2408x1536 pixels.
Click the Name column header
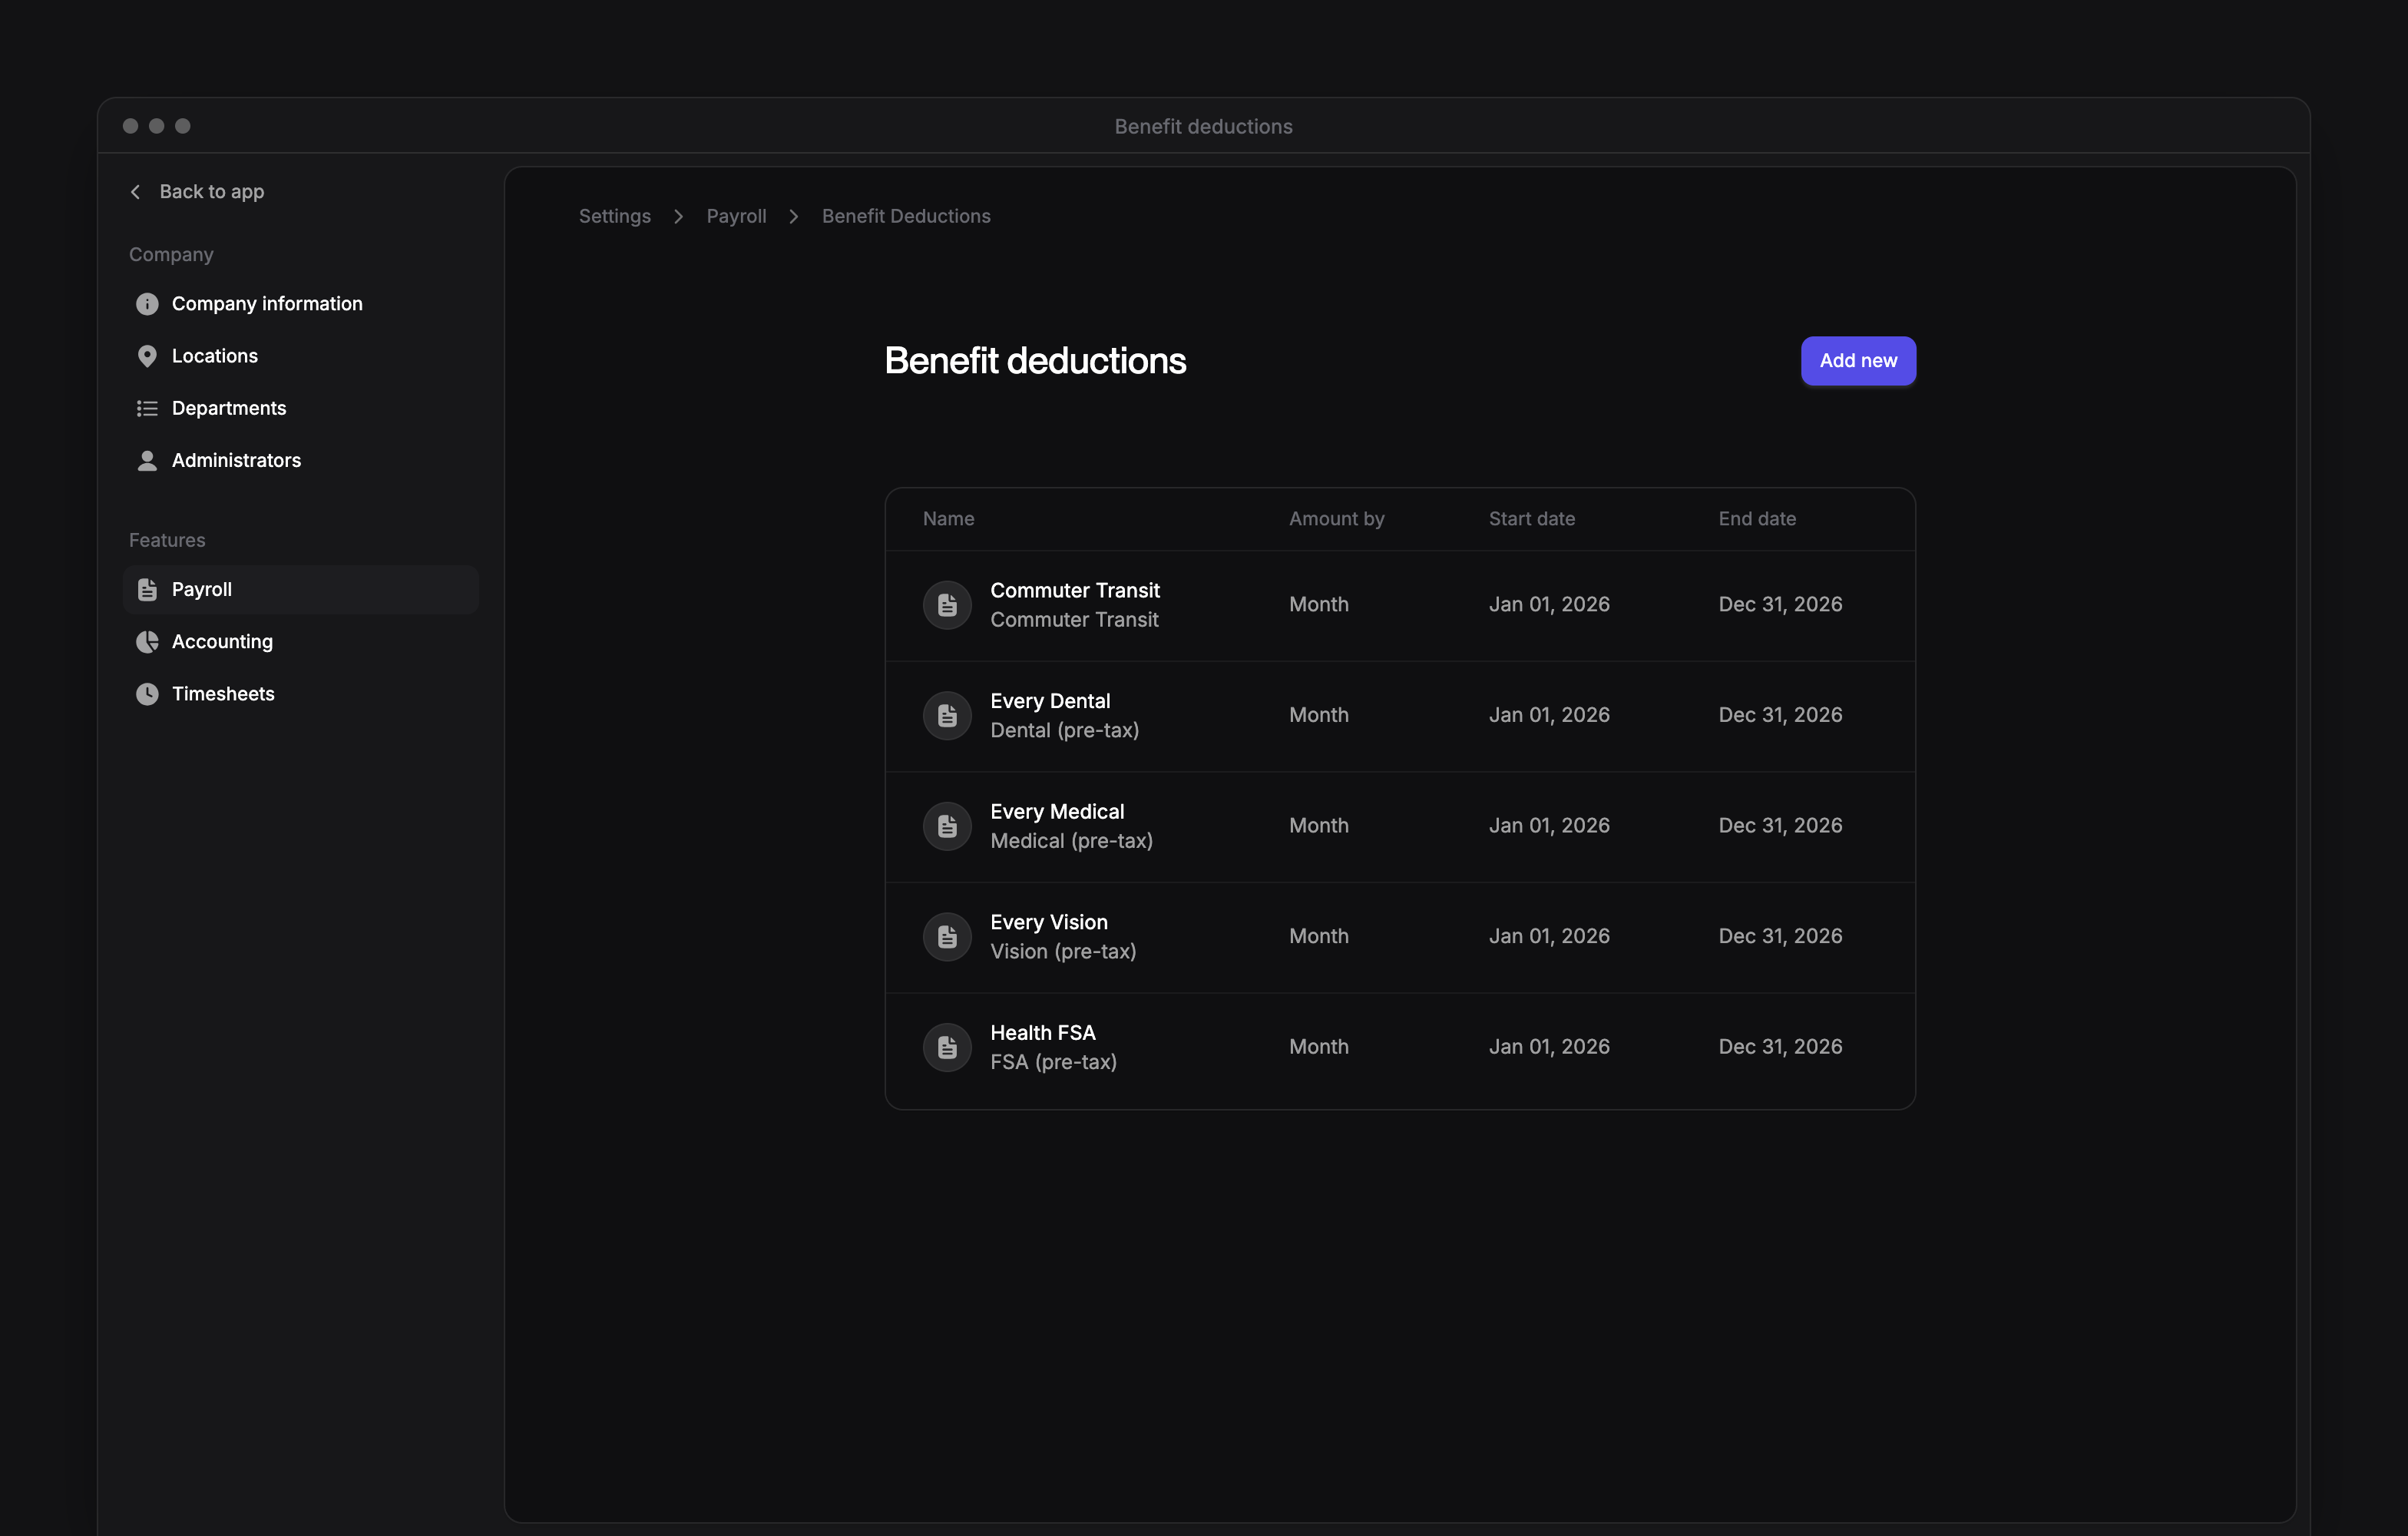pyautogui.click(x=948, y=518)
